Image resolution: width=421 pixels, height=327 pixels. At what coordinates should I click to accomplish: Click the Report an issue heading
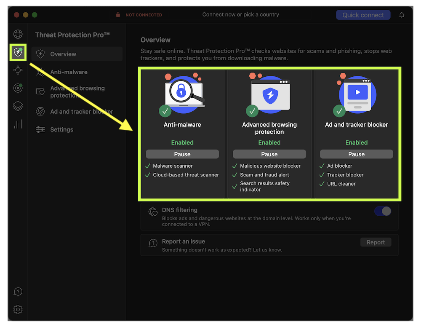pos(184,241)
